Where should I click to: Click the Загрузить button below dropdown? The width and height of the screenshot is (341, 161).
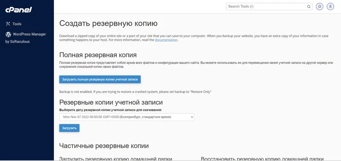pos(69,128)
